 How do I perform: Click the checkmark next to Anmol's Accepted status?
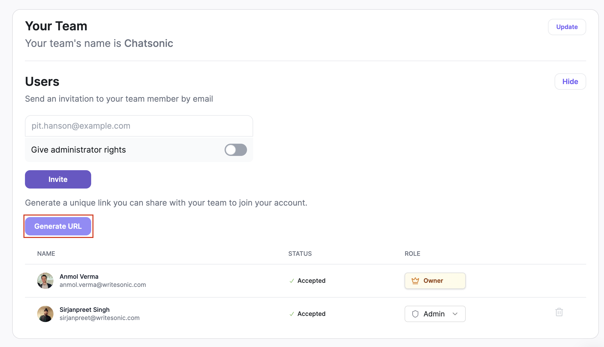pyautogui.click(x=292, y=281)
